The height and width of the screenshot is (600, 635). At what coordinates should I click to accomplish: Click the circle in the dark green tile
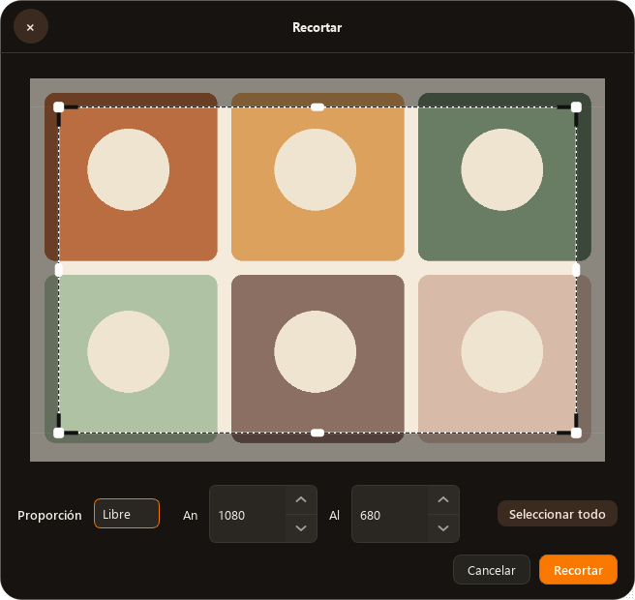[502, 169]
